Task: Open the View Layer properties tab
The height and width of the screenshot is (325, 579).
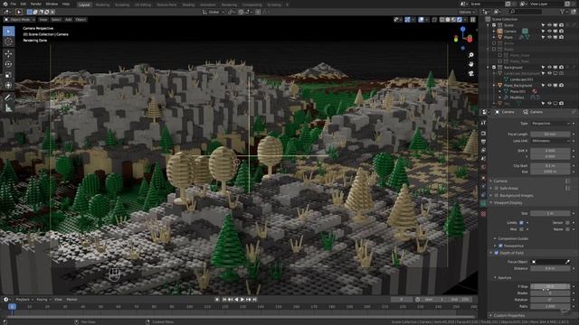Action: tap(483, 151)
